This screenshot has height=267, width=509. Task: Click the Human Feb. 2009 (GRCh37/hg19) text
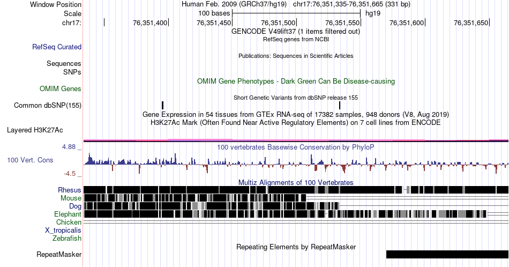pyautogui.click(x=234, y=4)
